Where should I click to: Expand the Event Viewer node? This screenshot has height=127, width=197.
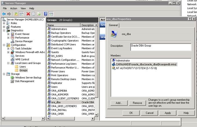pyautogui.click(x=8, y=34)
